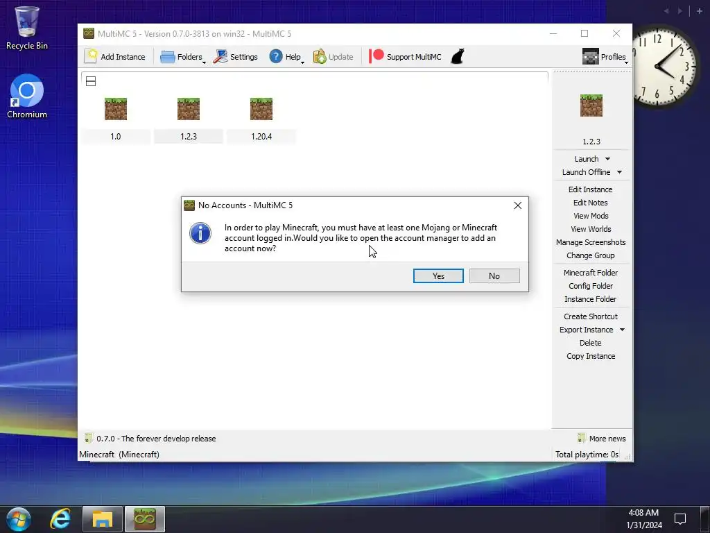Click Export Instance in sidebar
Viewport: 710px width, 533px height.
[x=586, y=330]
